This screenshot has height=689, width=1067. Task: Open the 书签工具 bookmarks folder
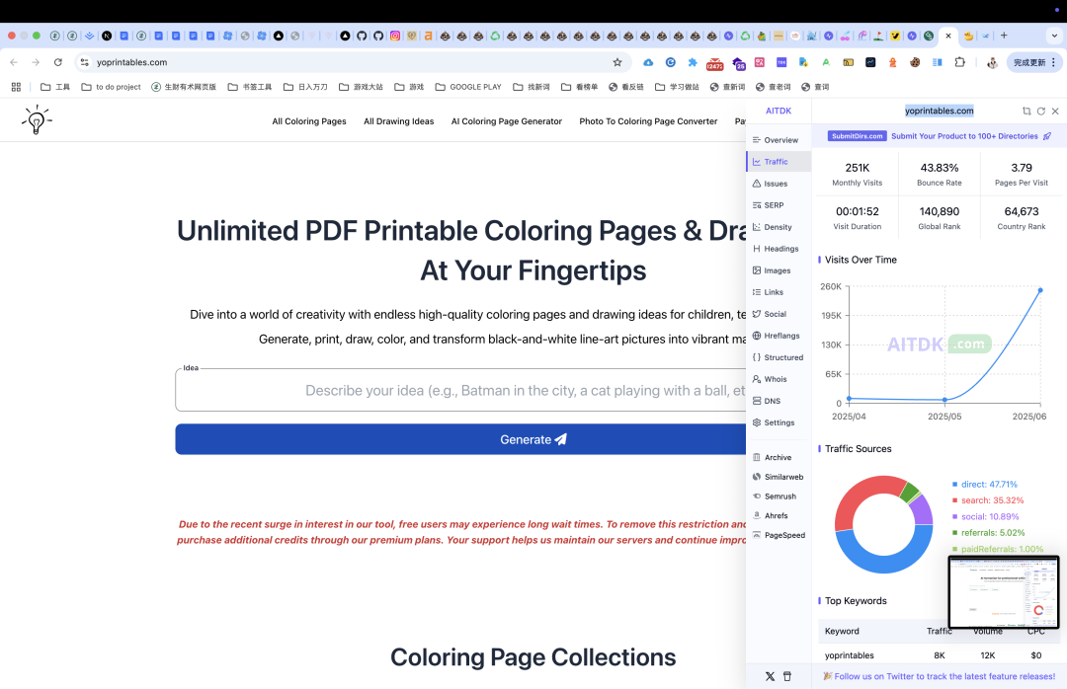coord(250,87)
